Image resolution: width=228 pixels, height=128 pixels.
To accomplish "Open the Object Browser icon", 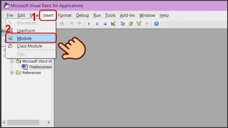I will pos(139,24).
